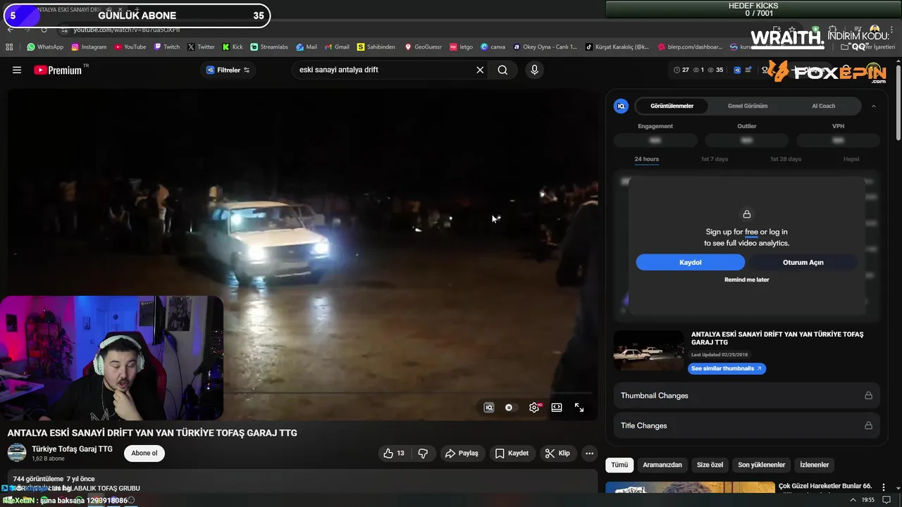902x507 pixels.
Task: Select the Hepsi range tab
Action: pos(851,159)
